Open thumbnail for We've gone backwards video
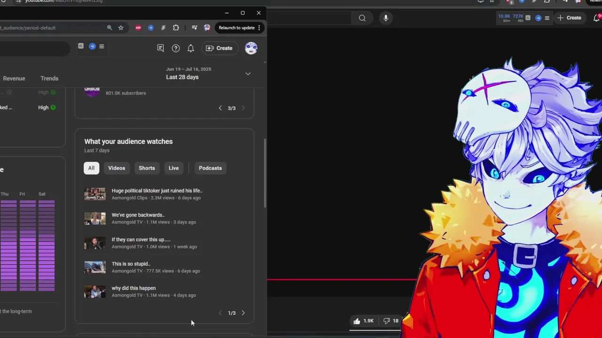 (95, 218)
